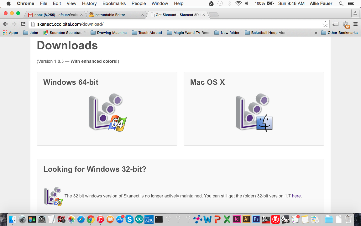The height and width of the screenshot is (226, 361).
Task: Expand the Magic Wand TV Rem bookmark folder
Action: [x=188, y=33]
